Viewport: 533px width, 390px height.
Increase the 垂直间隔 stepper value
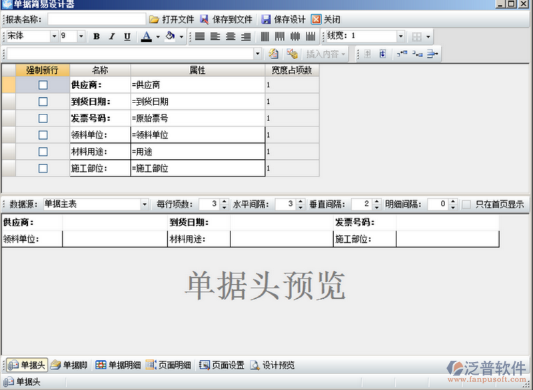tap(376, 202)
